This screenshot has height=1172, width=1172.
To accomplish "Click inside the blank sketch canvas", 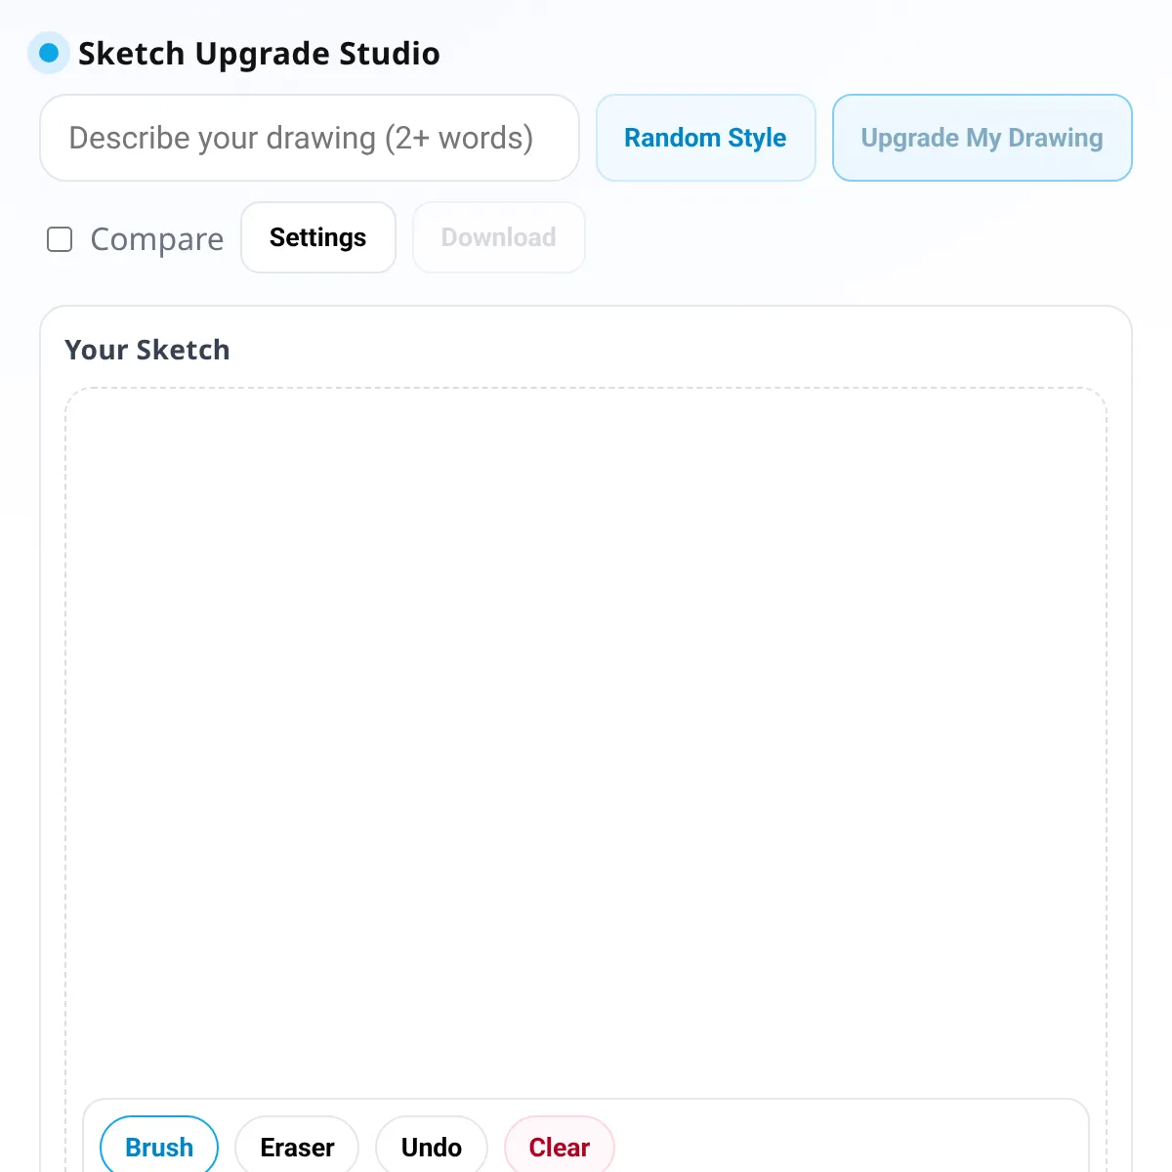I will point(586,742).
